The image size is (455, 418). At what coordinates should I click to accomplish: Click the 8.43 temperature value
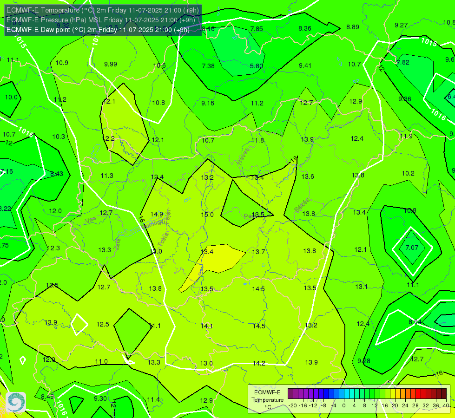pyautogui.click(x=57, y=174)
